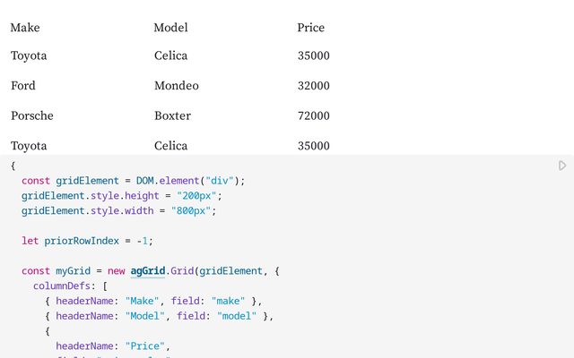Place cursor on columnDefs line

pyautogui.click(x=70, y=286)
